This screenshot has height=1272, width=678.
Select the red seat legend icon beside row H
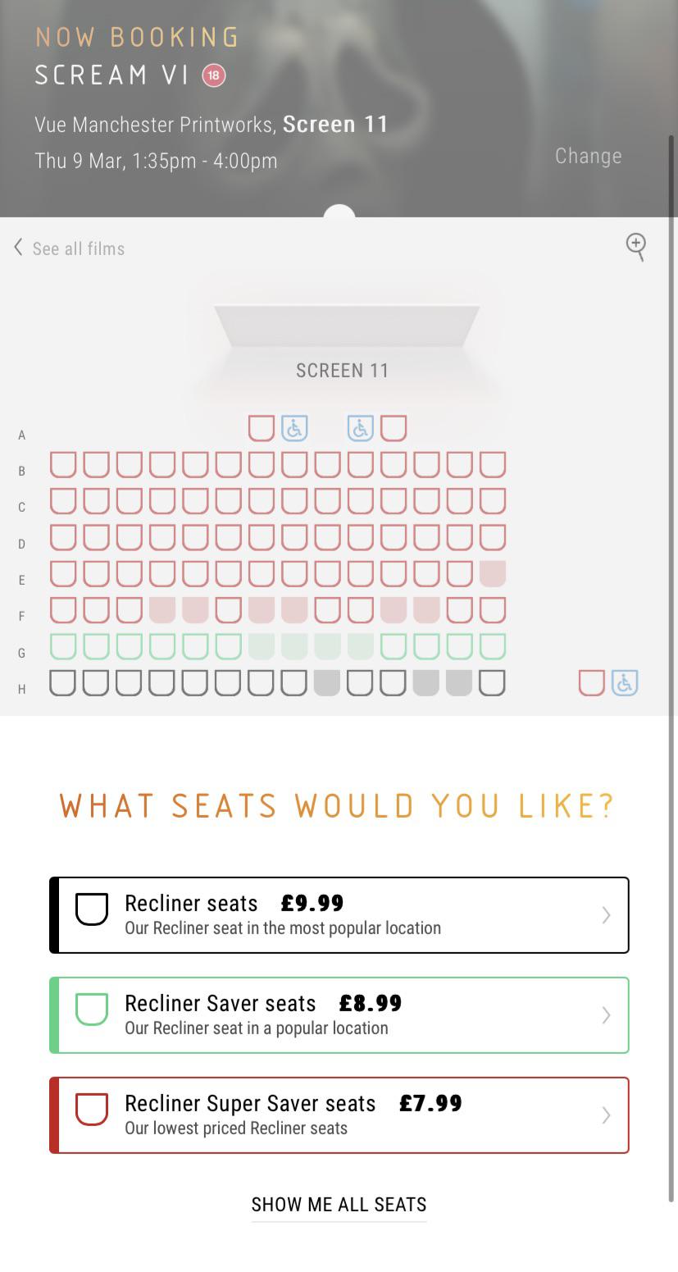(591, 682)
